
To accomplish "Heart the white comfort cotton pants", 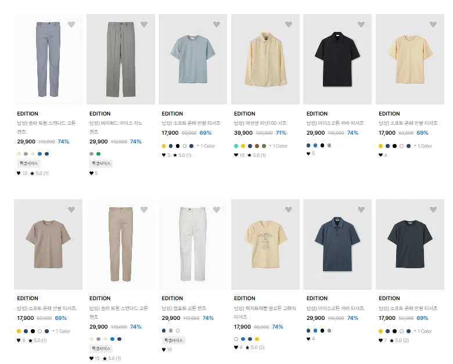I will coord(217,210).
